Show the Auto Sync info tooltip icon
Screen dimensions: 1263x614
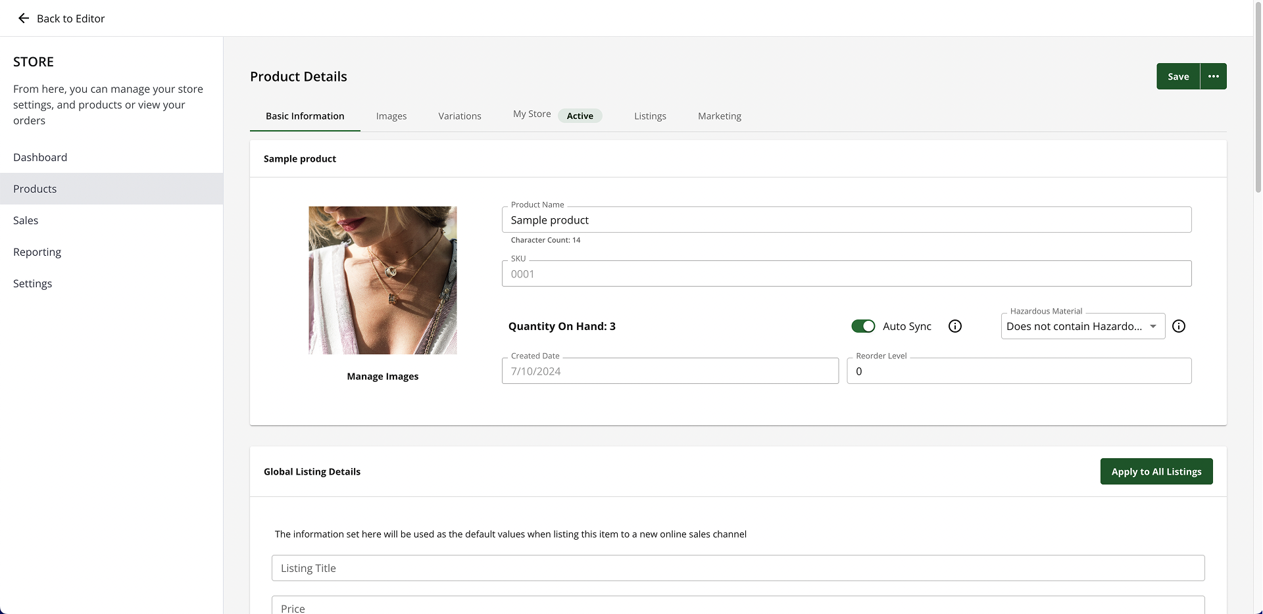point(955,326)
